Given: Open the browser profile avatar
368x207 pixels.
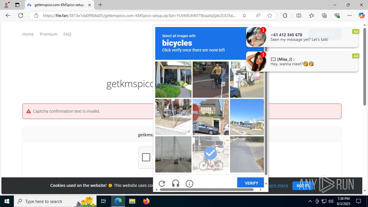Looking at the screenshot, I should coord(6,5).
